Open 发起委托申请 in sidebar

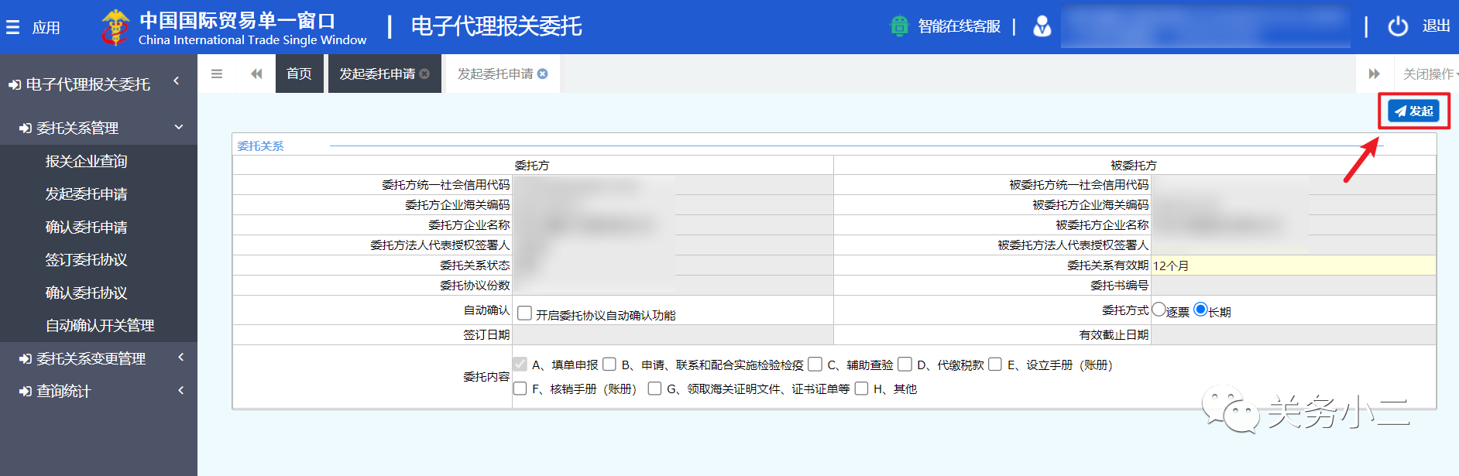click(86, 194)
